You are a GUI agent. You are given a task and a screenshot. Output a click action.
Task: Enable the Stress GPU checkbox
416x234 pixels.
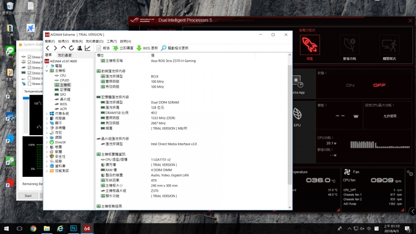[x=29, y=84]
